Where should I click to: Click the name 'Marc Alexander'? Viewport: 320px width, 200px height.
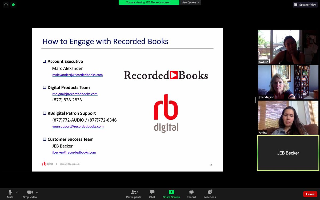click(67, 68)
